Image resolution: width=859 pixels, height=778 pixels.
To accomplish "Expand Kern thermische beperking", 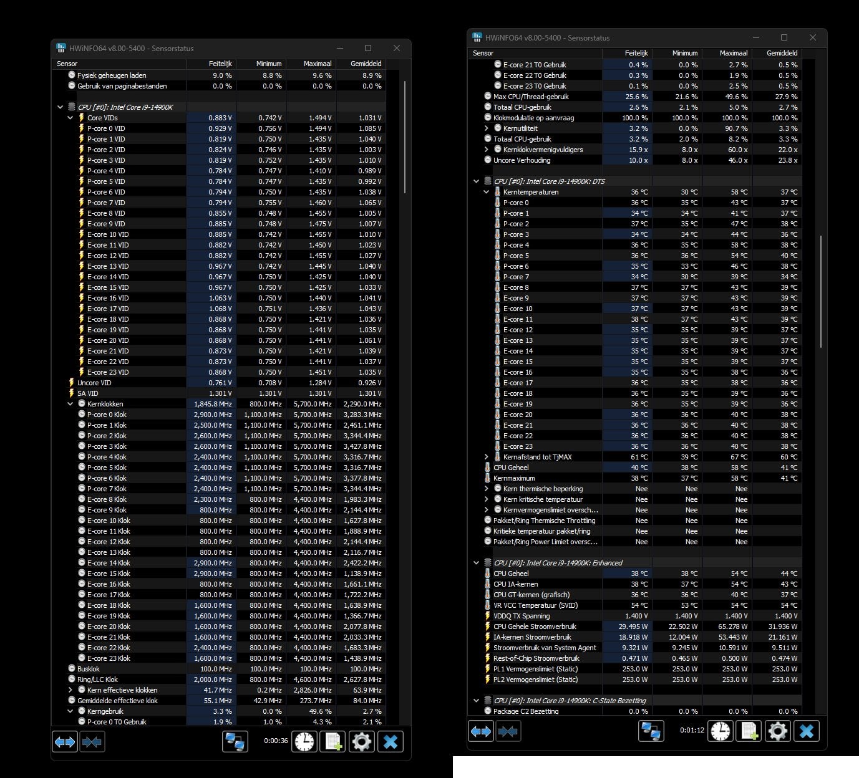I will (x=487, y=489).
